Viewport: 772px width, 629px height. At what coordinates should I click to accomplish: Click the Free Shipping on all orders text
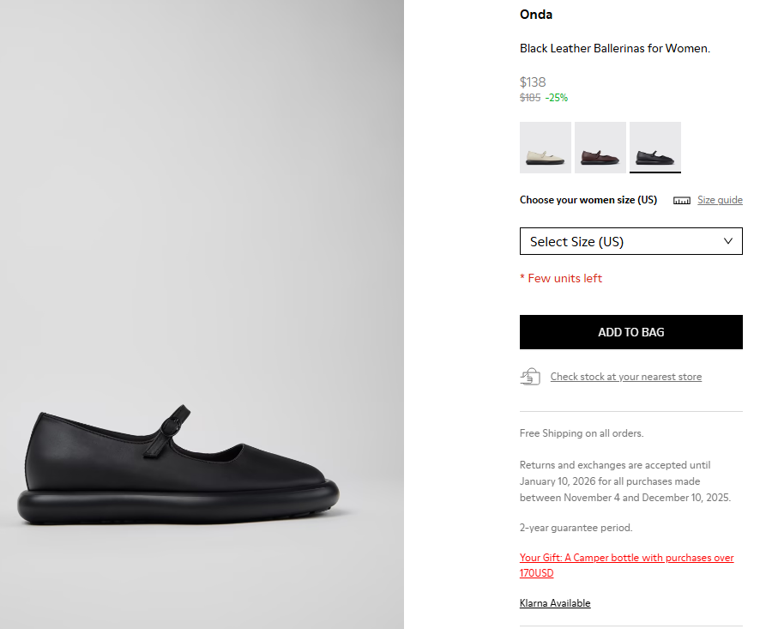(x=582, y=433)
